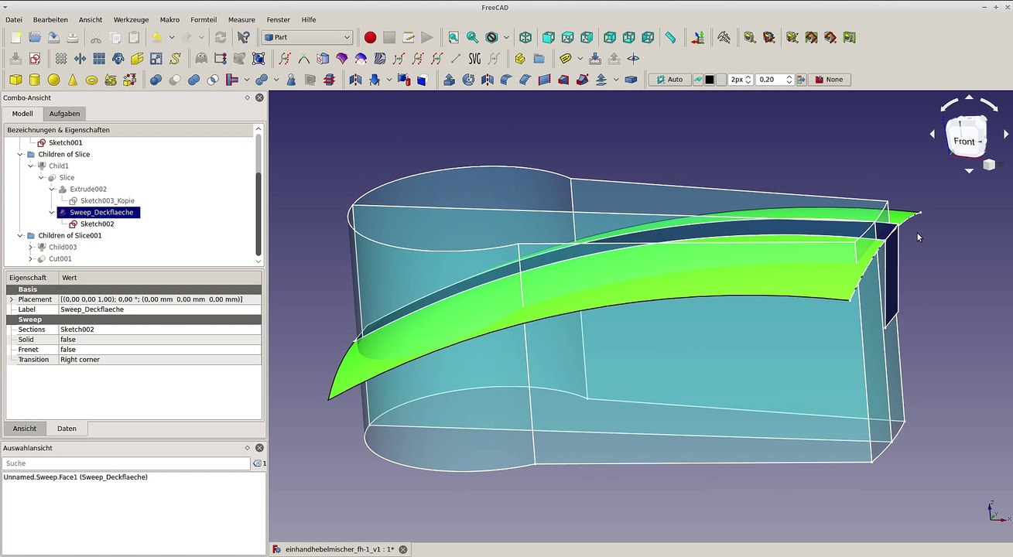Viewport: 1013px width, 557px height.
Task: Click the None button in toolbar
Action: coord(830,80)
